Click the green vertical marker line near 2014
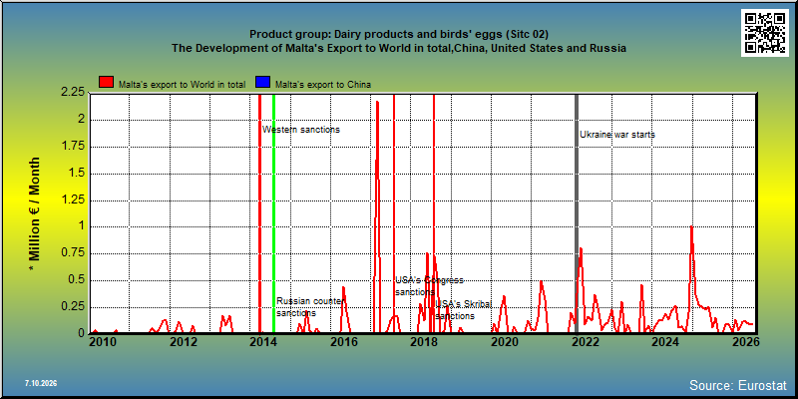 273,213
